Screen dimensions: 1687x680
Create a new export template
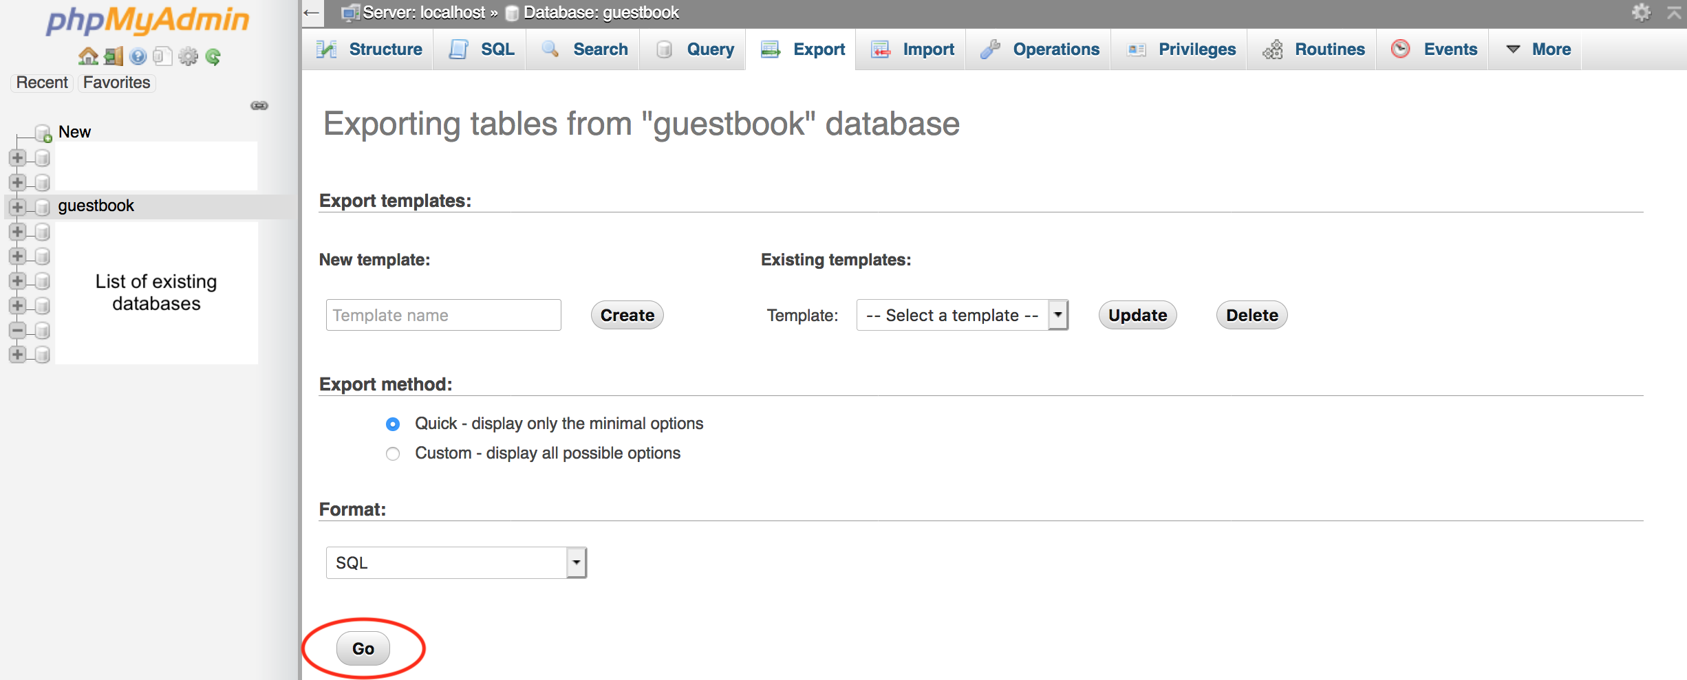point(627,314)
